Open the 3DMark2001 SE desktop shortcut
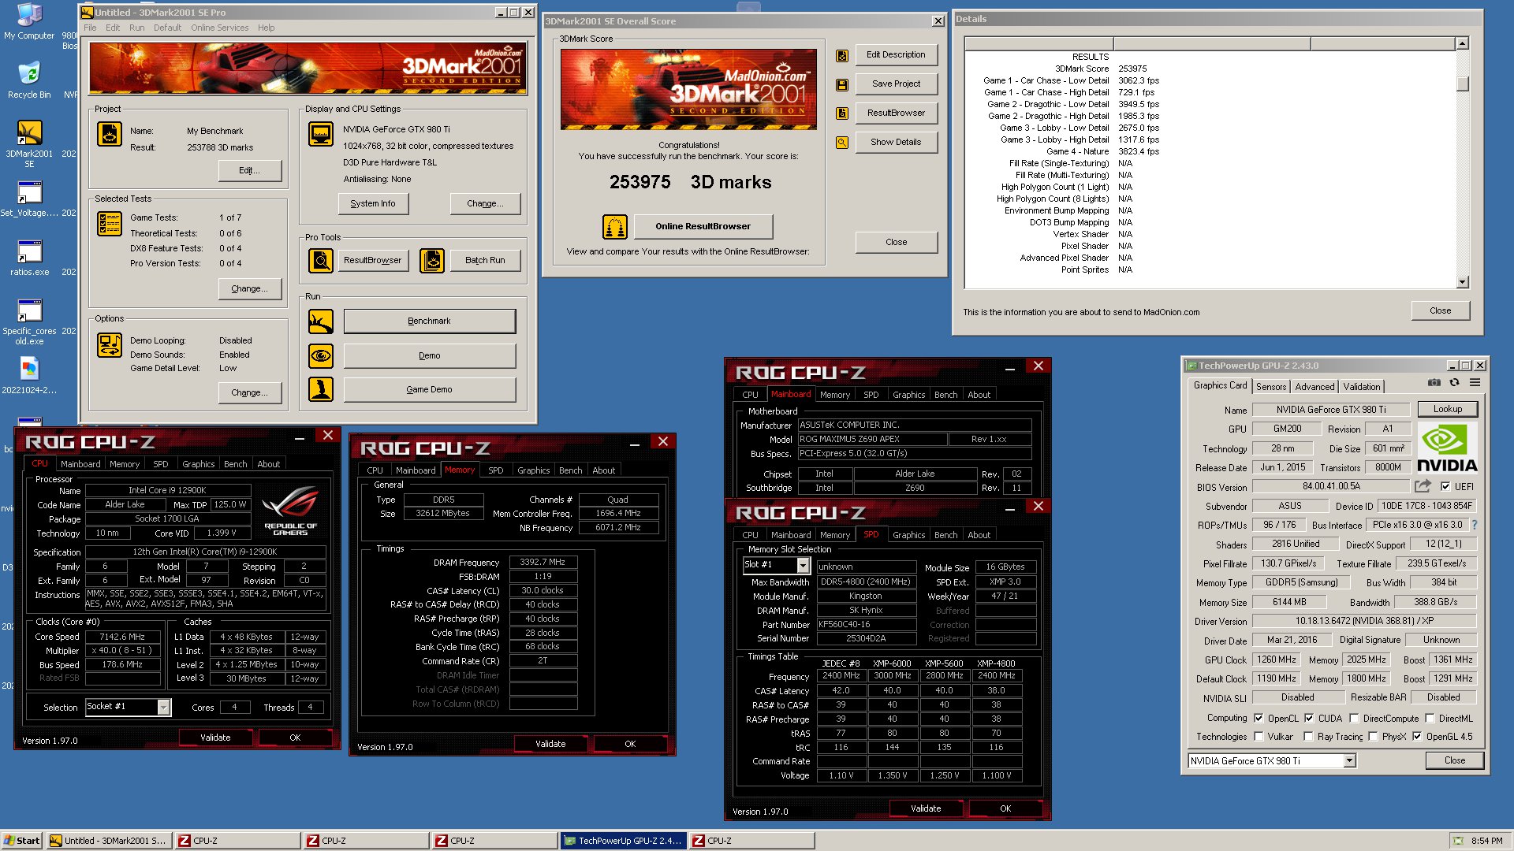Image resolution: width=1514 pixels, height=851 pixels. click(29, 143)
